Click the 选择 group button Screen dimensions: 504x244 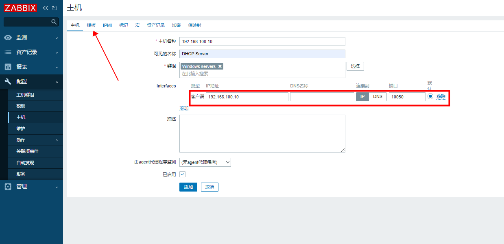click(x=355, y=66)
